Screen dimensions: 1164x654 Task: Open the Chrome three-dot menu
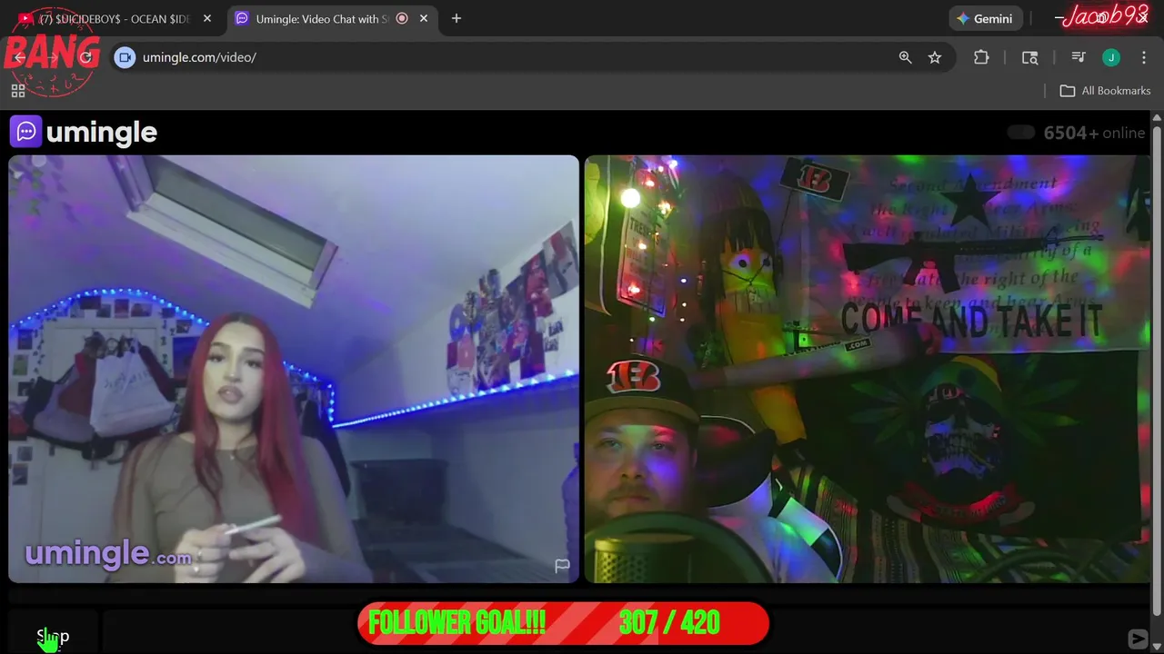tap(1144, 57)
